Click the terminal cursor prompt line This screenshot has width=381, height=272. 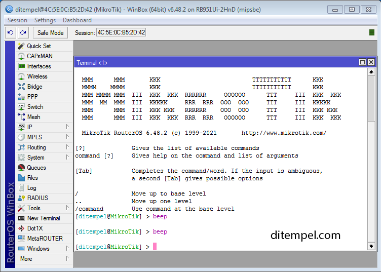pyautogui.click(x=116, y=247)
